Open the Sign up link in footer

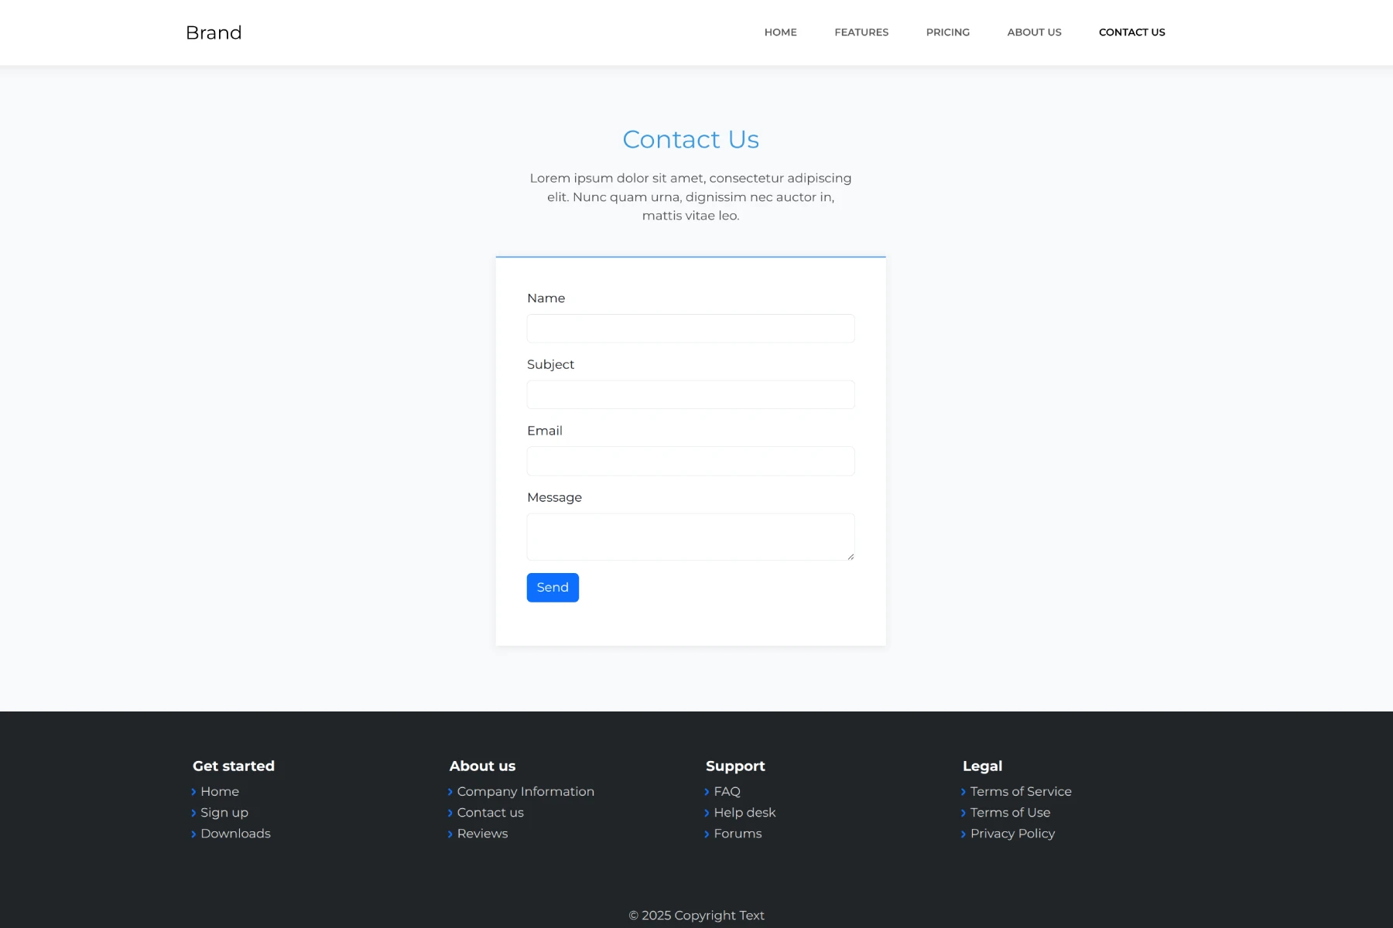point(224,812)
